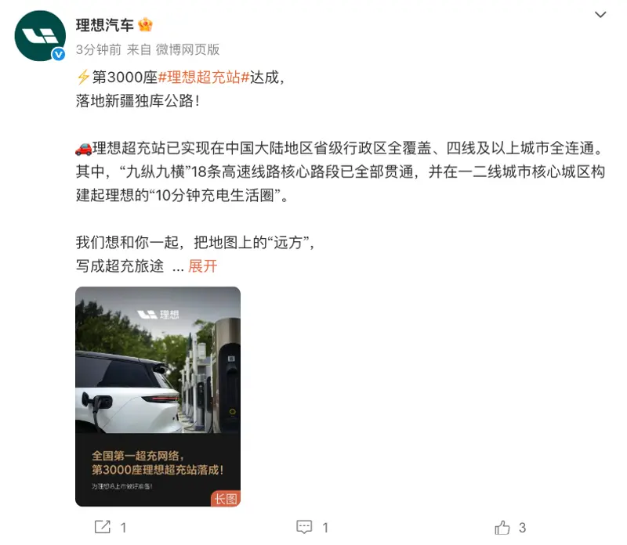Image resolution: width=627 pixels, height=545 pixels.
Task: Click the like count 3
Action: click(x=522, y=528)
